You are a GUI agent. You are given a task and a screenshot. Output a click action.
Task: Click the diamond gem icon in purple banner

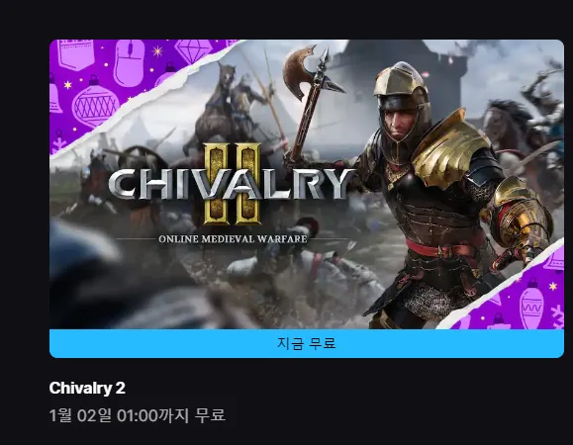coord(192,50)
